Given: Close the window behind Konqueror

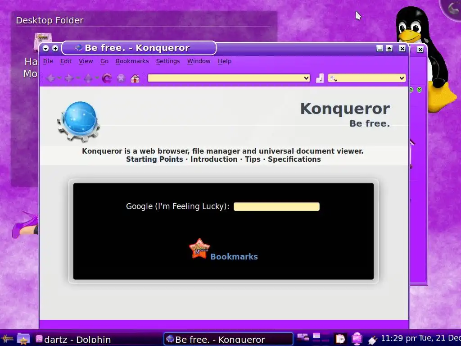Looking at the screenshot, I should tap(420, 50).
